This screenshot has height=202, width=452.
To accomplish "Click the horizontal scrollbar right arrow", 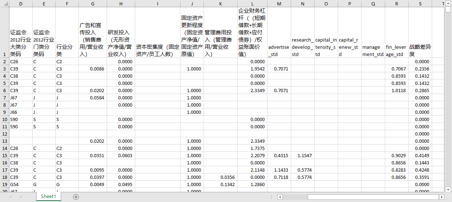I will pos(442,197).
